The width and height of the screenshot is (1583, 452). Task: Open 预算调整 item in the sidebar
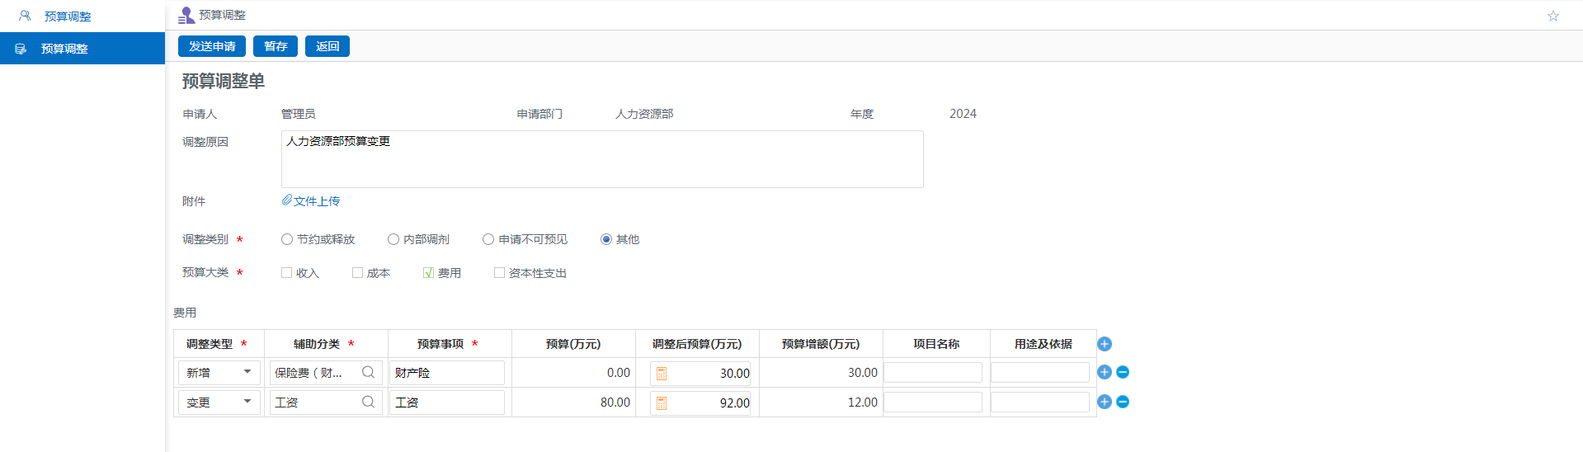point(64,49)
